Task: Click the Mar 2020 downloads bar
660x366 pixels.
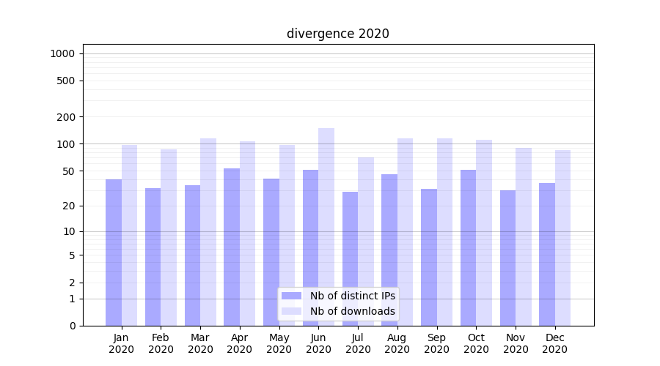Action: pyautogui.click(x=208, y=232)
